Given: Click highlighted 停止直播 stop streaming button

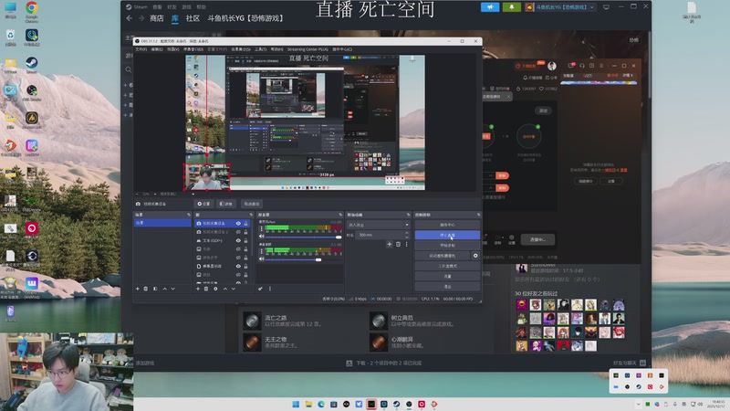Looking at the screenshot, I should [x=447, y=236].
